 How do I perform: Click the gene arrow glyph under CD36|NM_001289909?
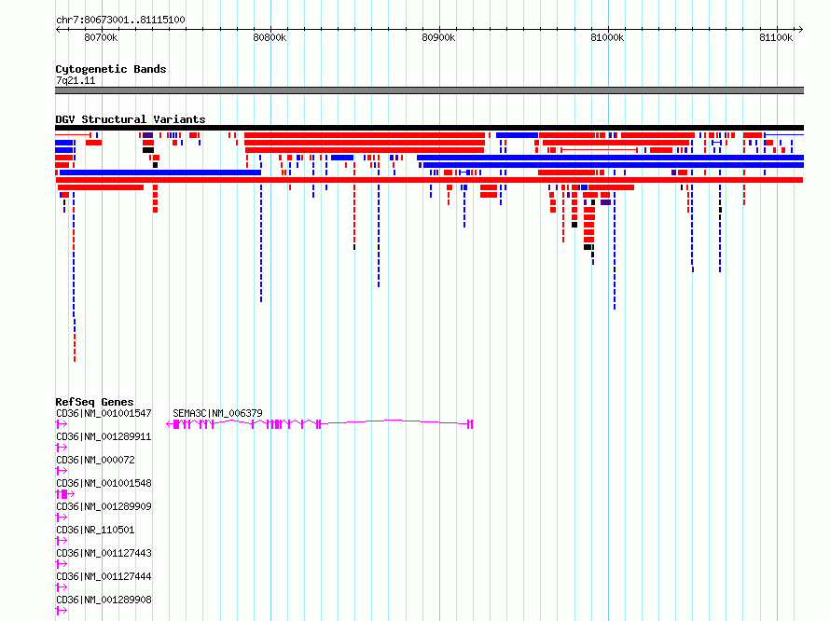point(62,517)
